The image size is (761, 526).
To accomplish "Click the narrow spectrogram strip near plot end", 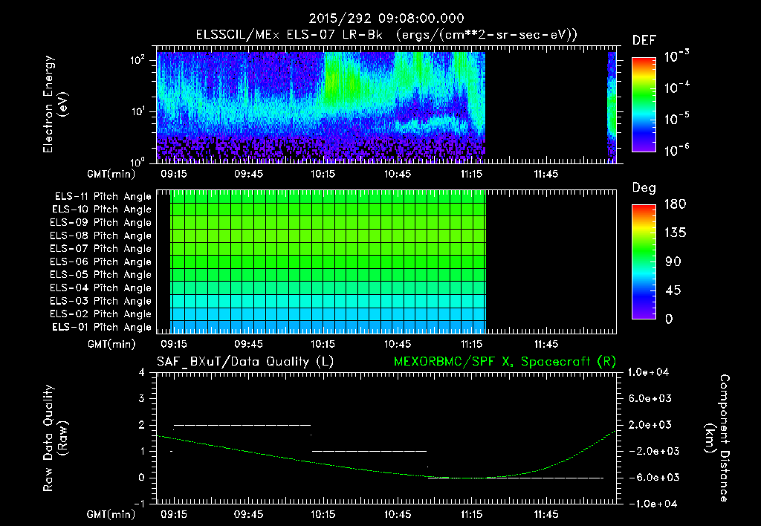I will [612, 107].
